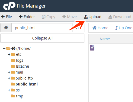Image resolution: width=133 pixels, height=102 pixels.
Task: Focus the public_html path input field
Action: tap(42, 28)
